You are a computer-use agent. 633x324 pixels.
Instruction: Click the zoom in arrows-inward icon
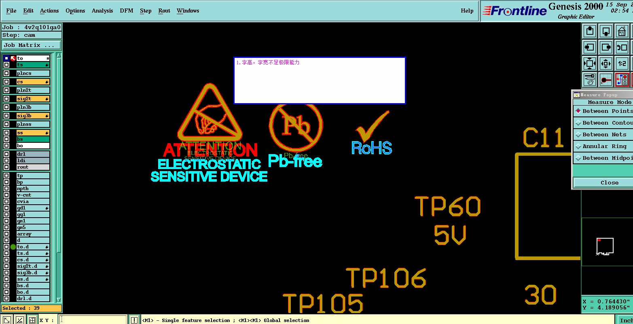tap(590, 64)
